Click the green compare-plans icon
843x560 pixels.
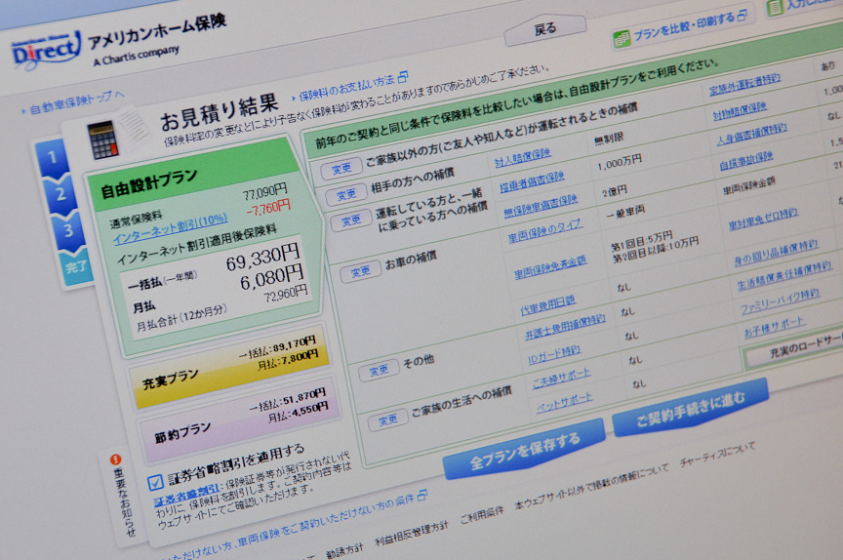point(622,39)
